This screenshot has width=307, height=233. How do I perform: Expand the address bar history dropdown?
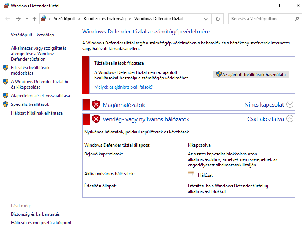coord(206,19)
